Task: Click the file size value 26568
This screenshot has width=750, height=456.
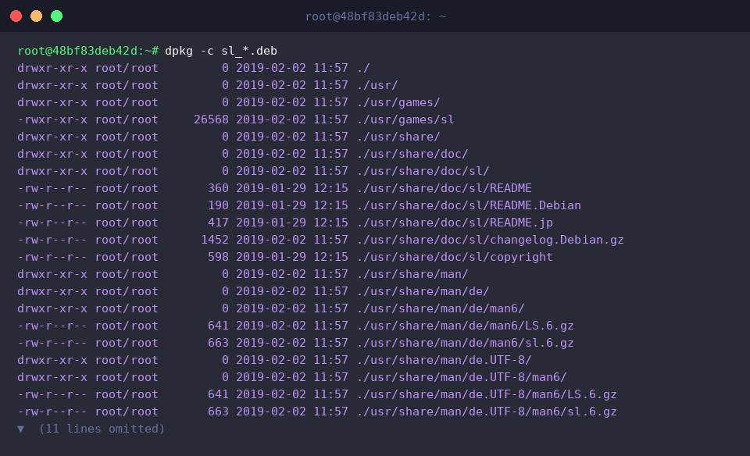Action: (x=211, y=119)
